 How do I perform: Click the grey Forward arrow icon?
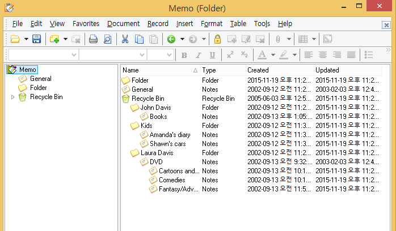click(x=193, y=39)
